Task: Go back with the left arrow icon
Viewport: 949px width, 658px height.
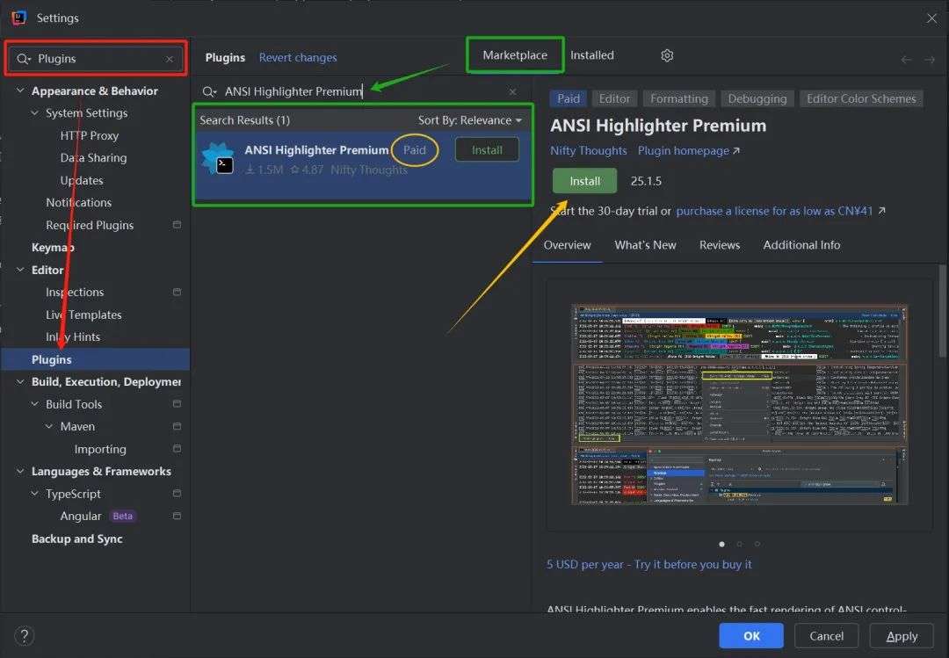Action: 906,60
